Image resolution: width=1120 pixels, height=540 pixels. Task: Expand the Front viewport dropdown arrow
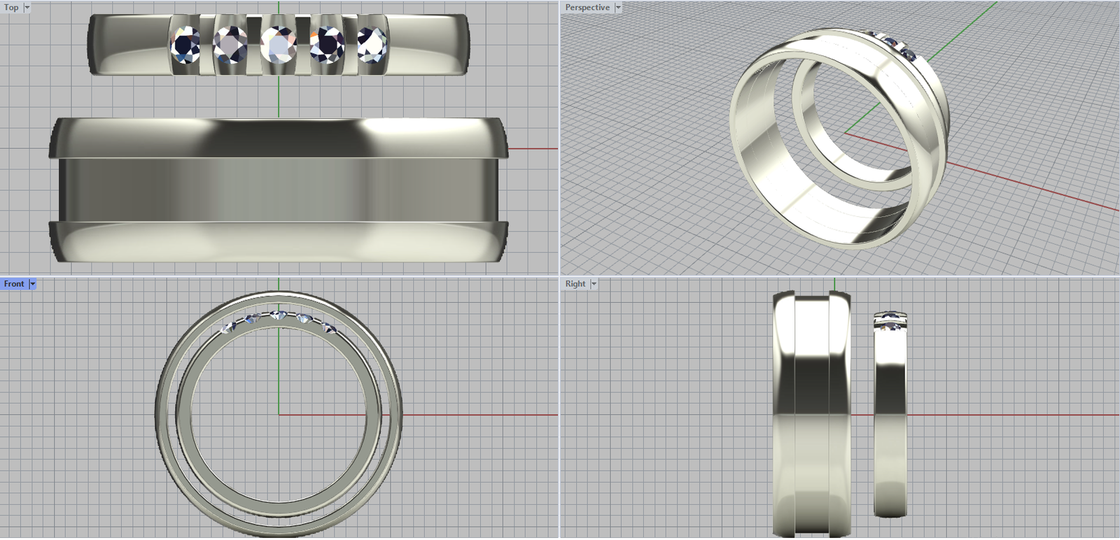33,284
